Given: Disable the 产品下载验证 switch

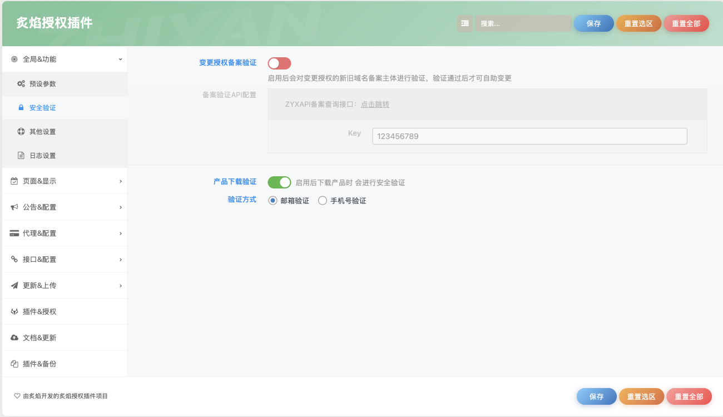Looking at the screenshot, I should [279, 182].
